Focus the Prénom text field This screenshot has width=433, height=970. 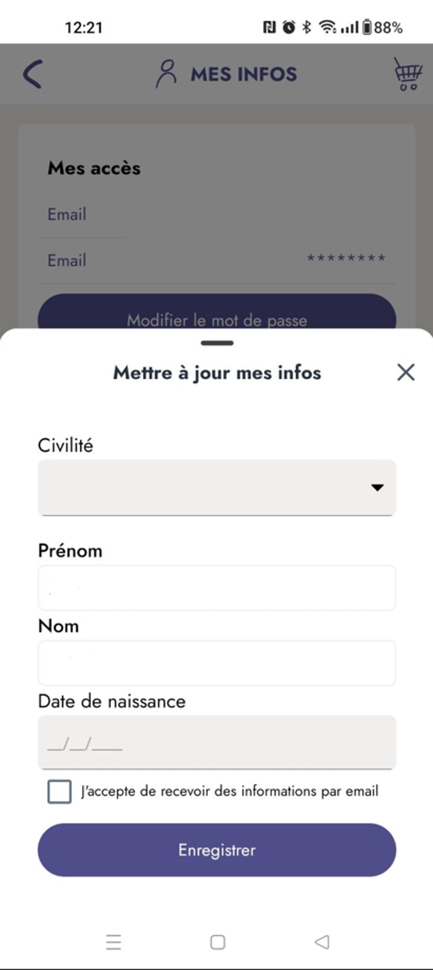pos(217,587)
